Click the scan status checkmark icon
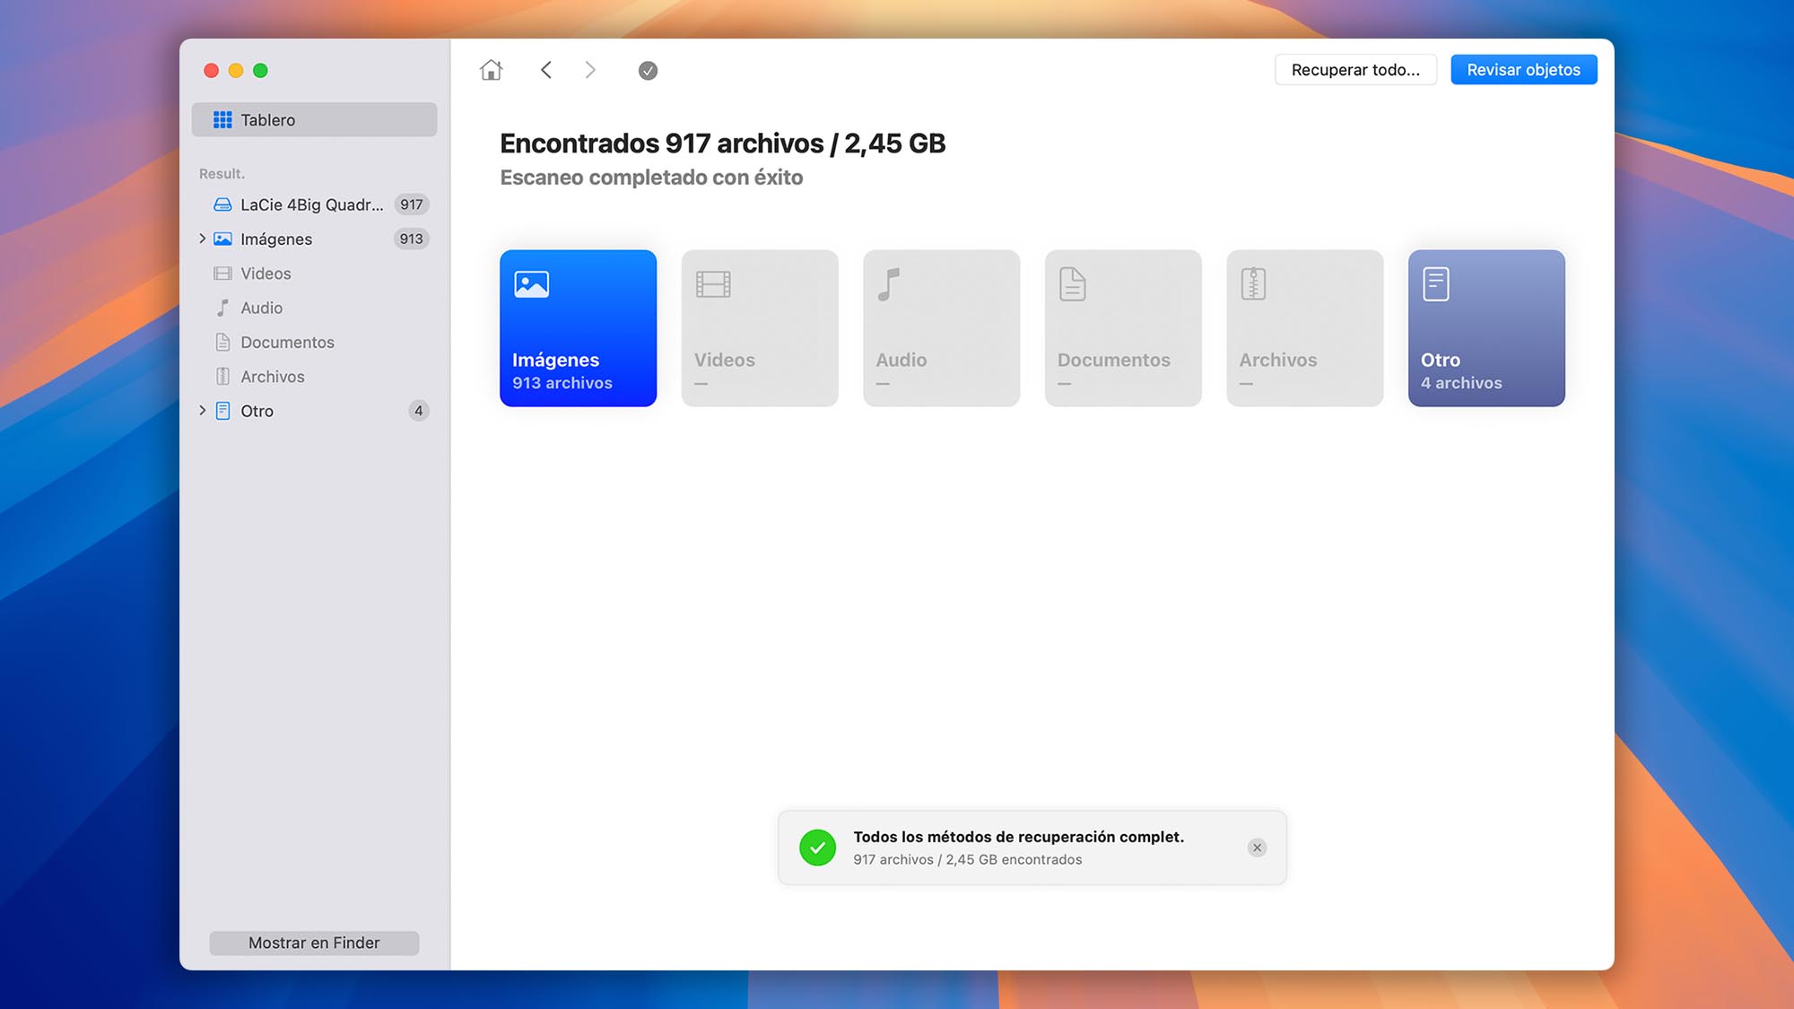The image size is (1794, 1009). (x=648, y=70)
